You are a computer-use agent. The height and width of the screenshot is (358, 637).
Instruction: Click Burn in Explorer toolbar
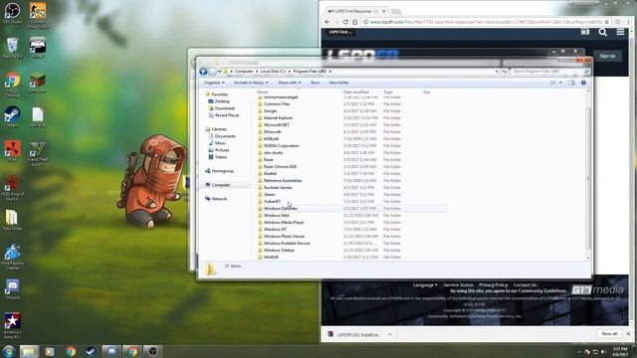(x=316, y=83)
